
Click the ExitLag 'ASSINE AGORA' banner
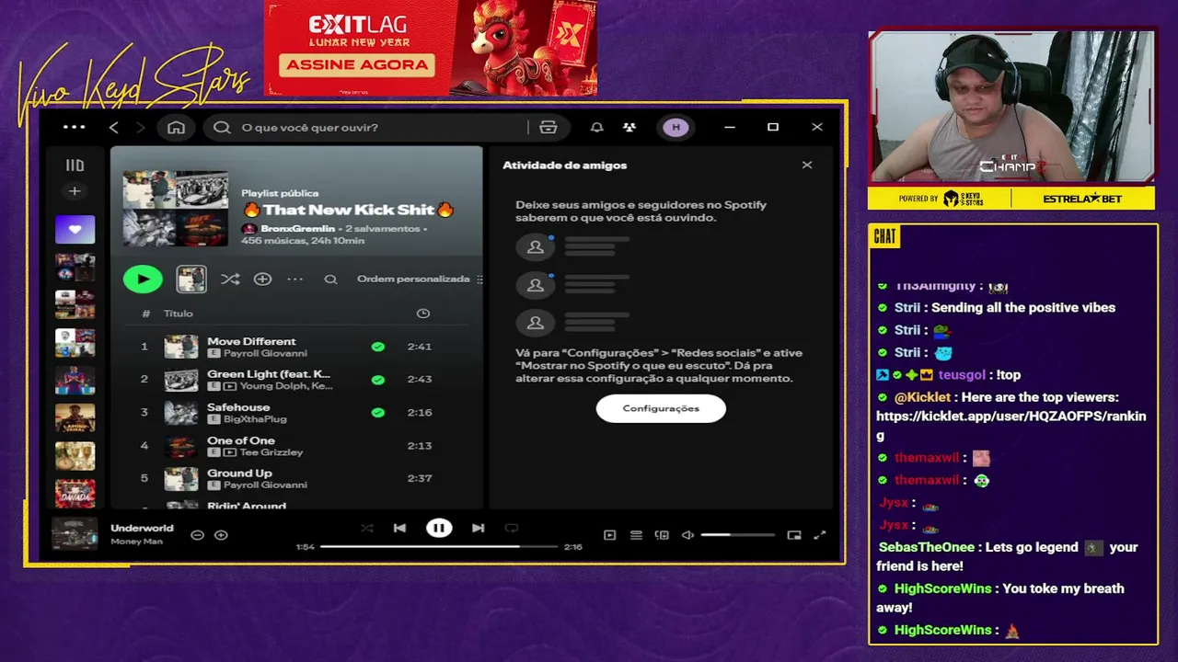coord(357,65)
